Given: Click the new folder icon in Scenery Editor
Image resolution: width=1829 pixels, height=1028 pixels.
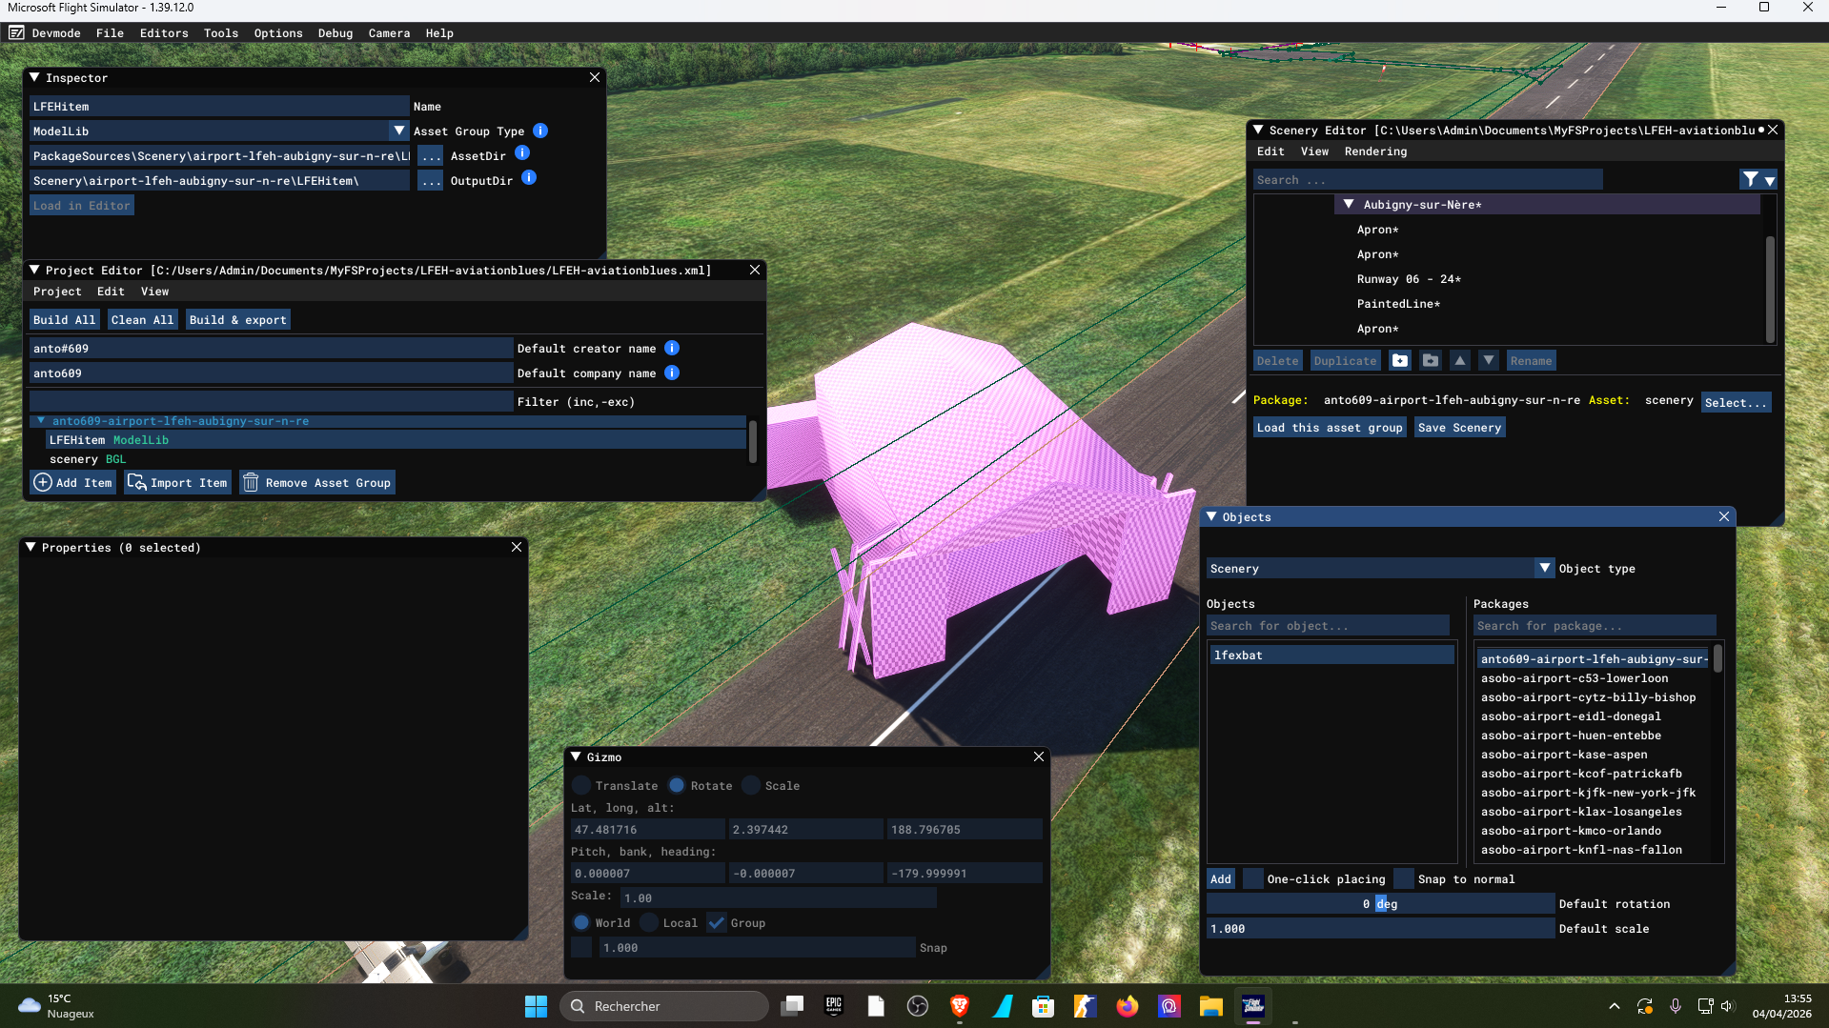Looking at the screenshot, I should click(x=1399, y=361).
